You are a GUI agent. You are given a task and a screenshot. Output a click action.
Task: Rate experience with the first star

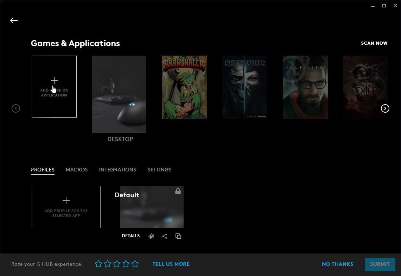98,264
